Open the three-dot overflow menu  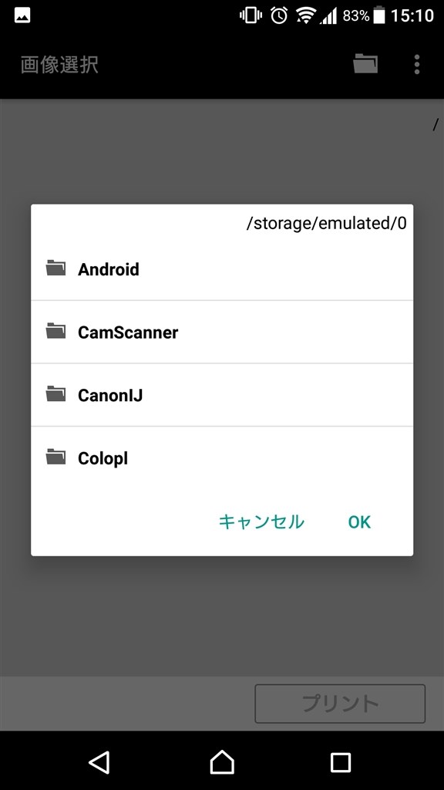click(x=417, y=65)
